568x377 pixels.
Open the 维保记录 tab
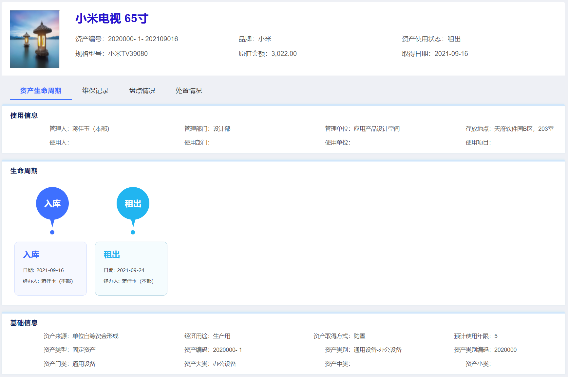click(95, 91)
